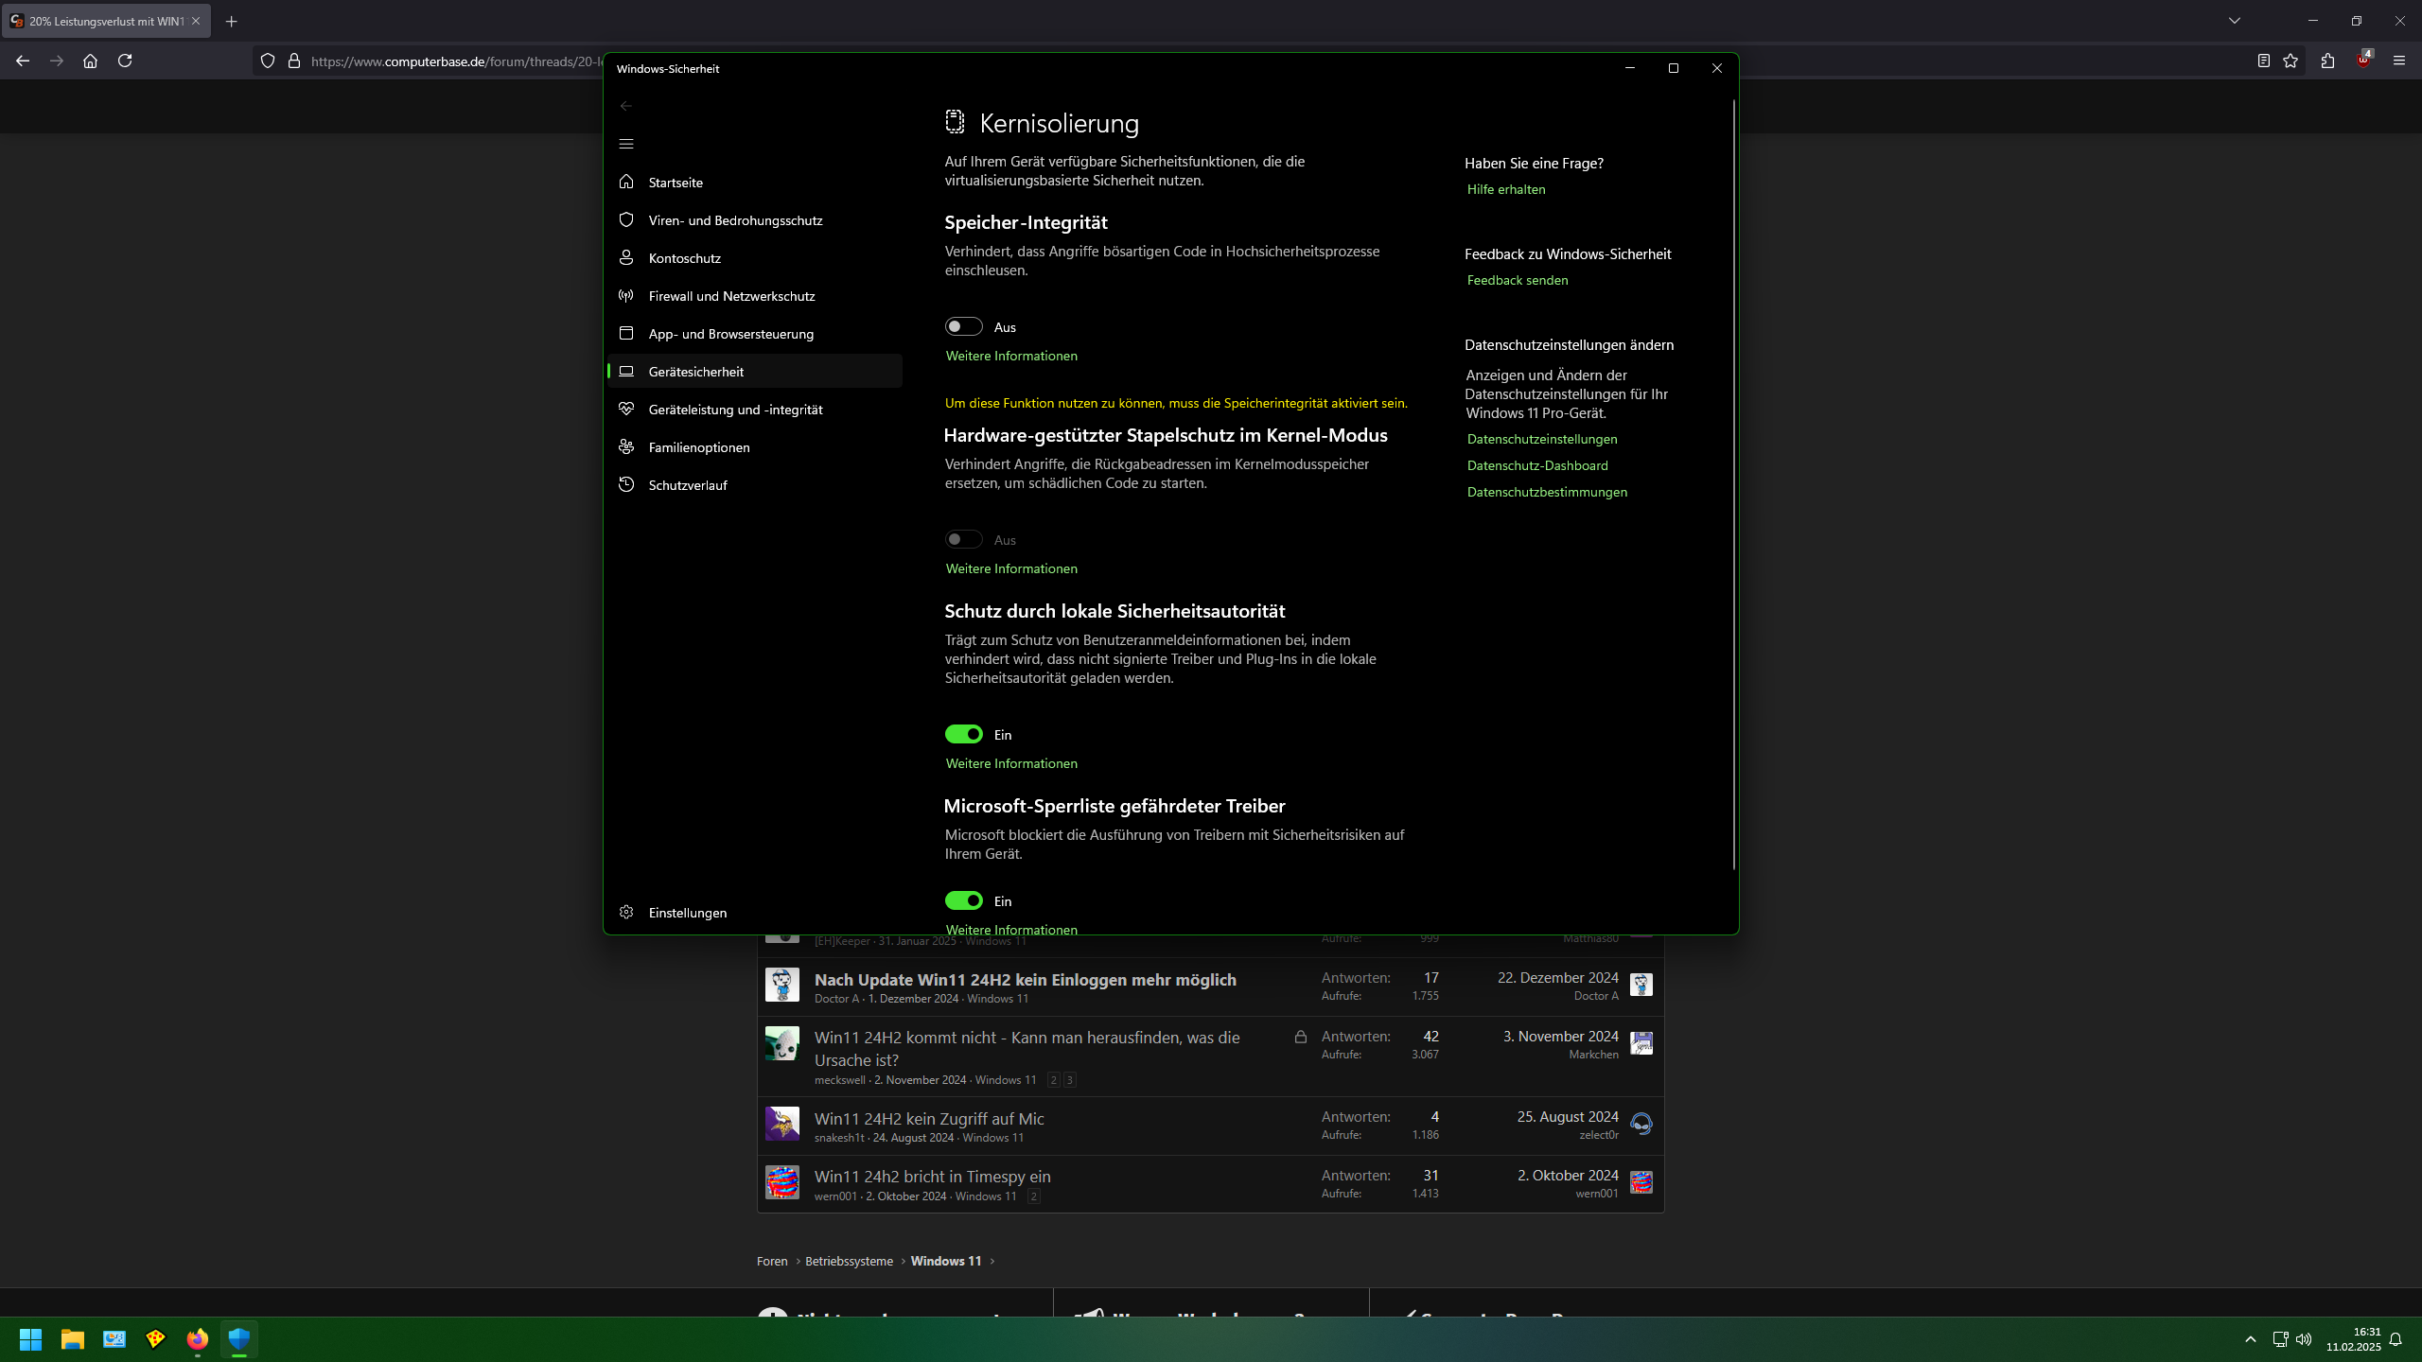Switch to the 20% Leistungsverlust browser tab
Screen dimensions: 2422x1362
[104, 20]
